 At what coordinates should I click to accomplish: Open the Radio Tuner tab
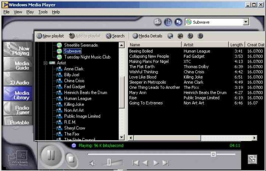(x=18, y=109)
